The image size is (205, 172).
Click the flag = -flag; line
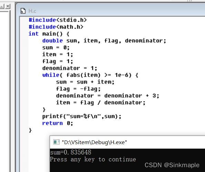(78, 89)
